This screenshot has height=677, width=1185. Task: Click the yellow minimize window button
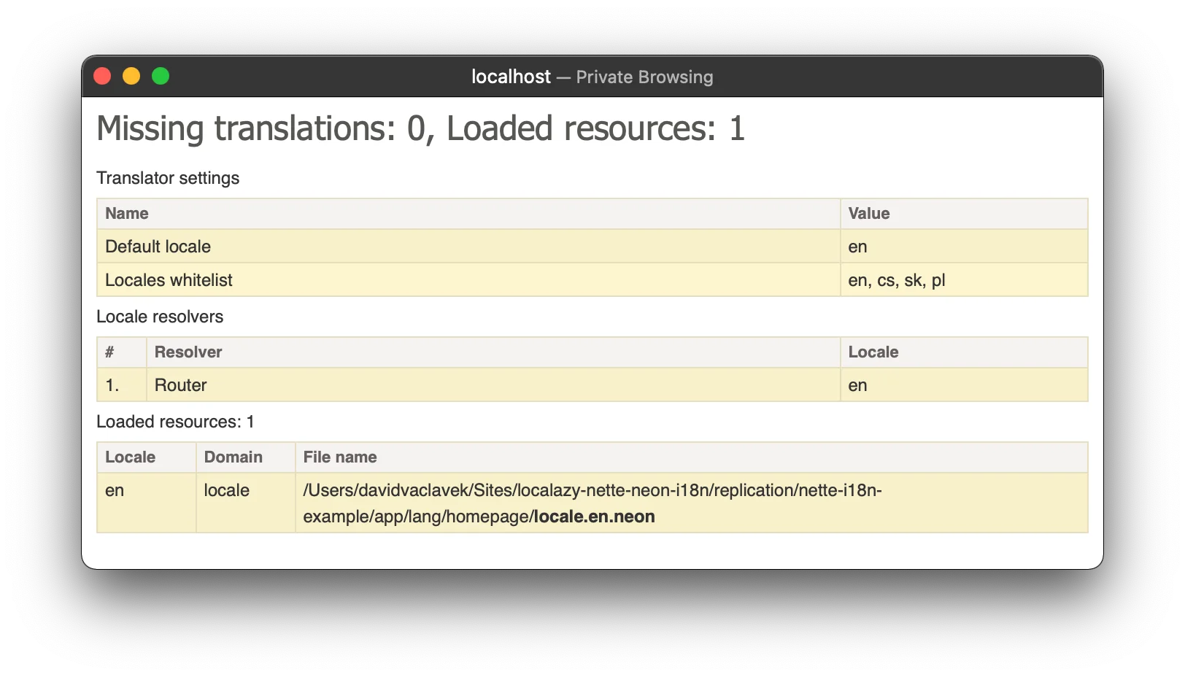(x=131, y=77)
